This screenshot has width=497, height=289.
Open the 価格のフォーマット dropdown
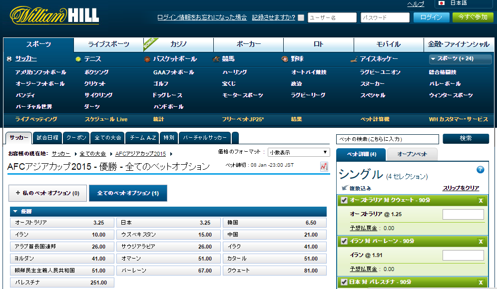pos(299,152)
